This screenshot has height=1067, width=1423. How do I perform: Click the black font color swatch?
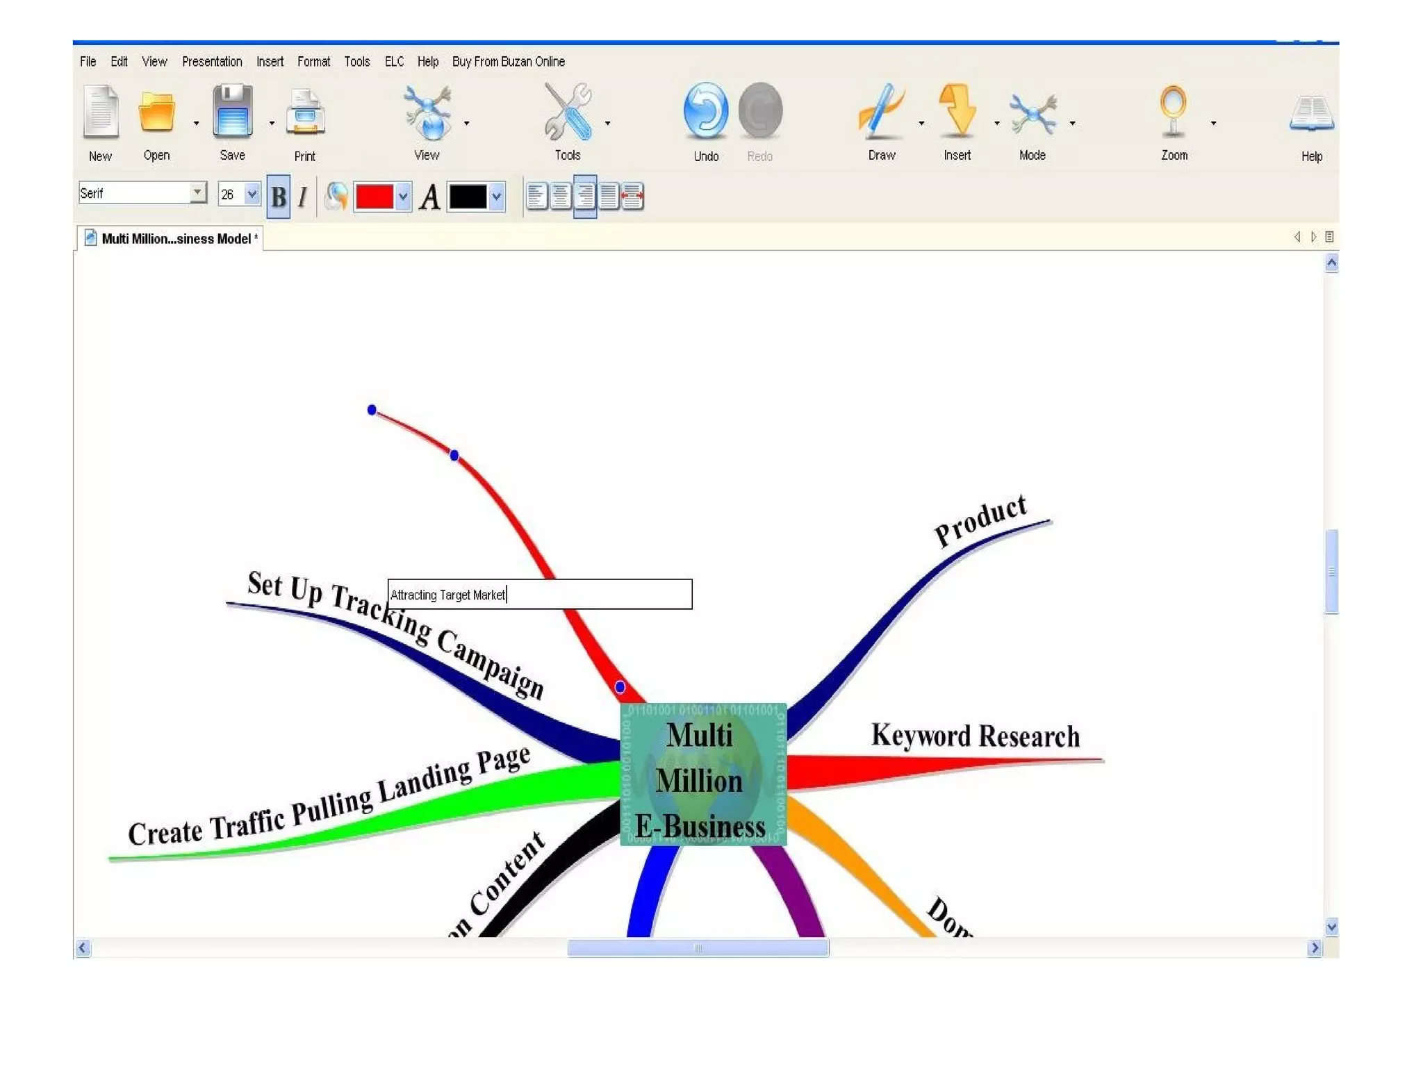pyautogui.click(x=468, y=197)
